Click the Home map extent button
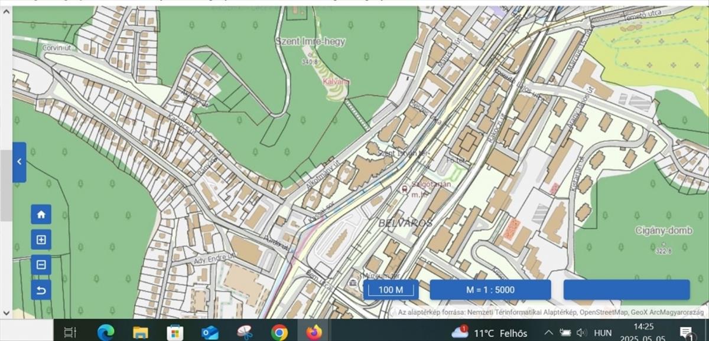 pos(41,214)
